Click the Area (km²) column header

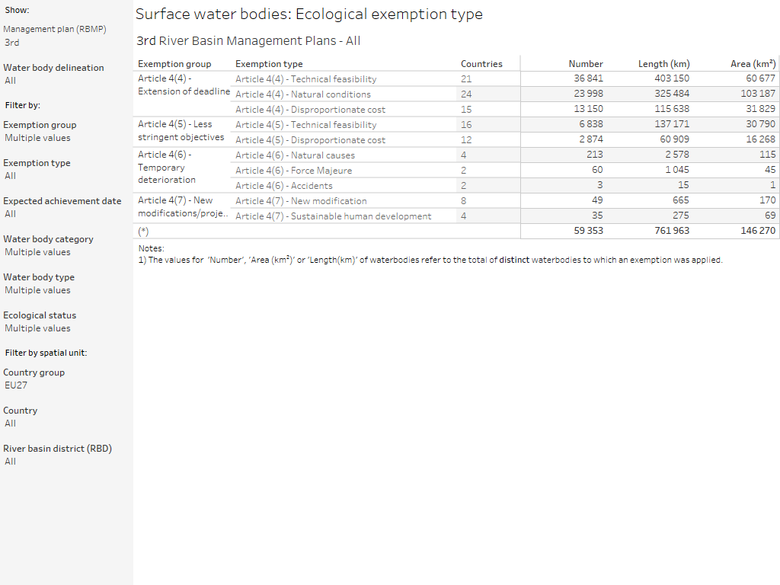(753, 64)
